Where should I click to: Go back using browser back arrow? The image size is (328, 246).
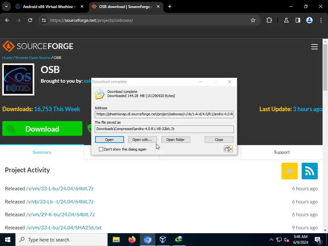tap(7, 20)
